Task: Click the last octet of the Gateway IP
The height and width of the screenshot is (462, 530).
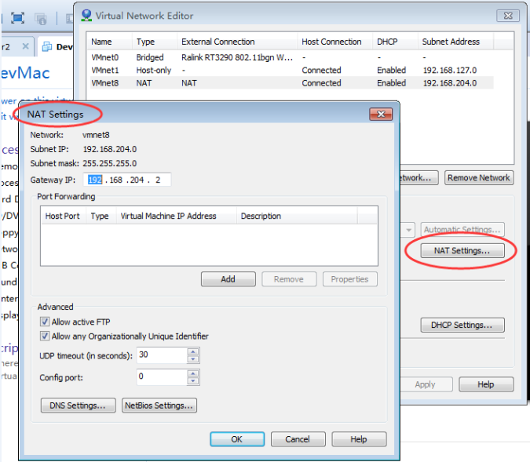Action: (158, 180)
